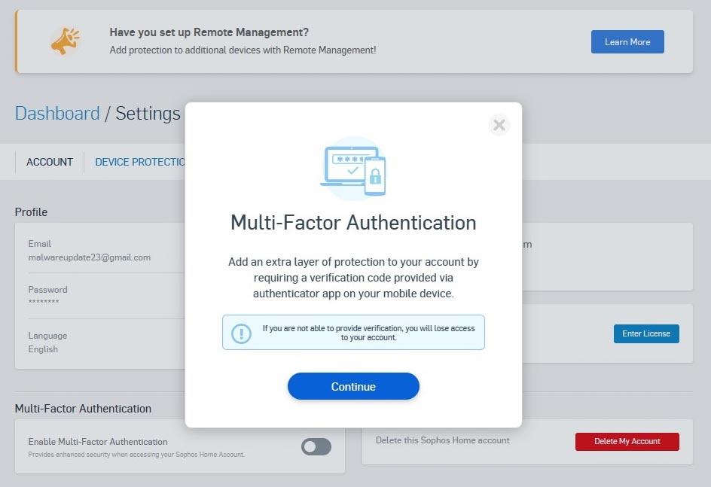Click the Multi-Factor Authentication dialog title

pos(353,223)
